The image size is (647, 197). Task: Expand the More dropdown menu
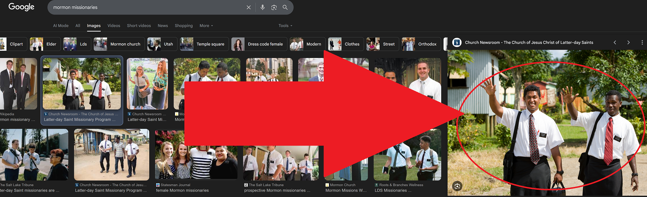206,26
